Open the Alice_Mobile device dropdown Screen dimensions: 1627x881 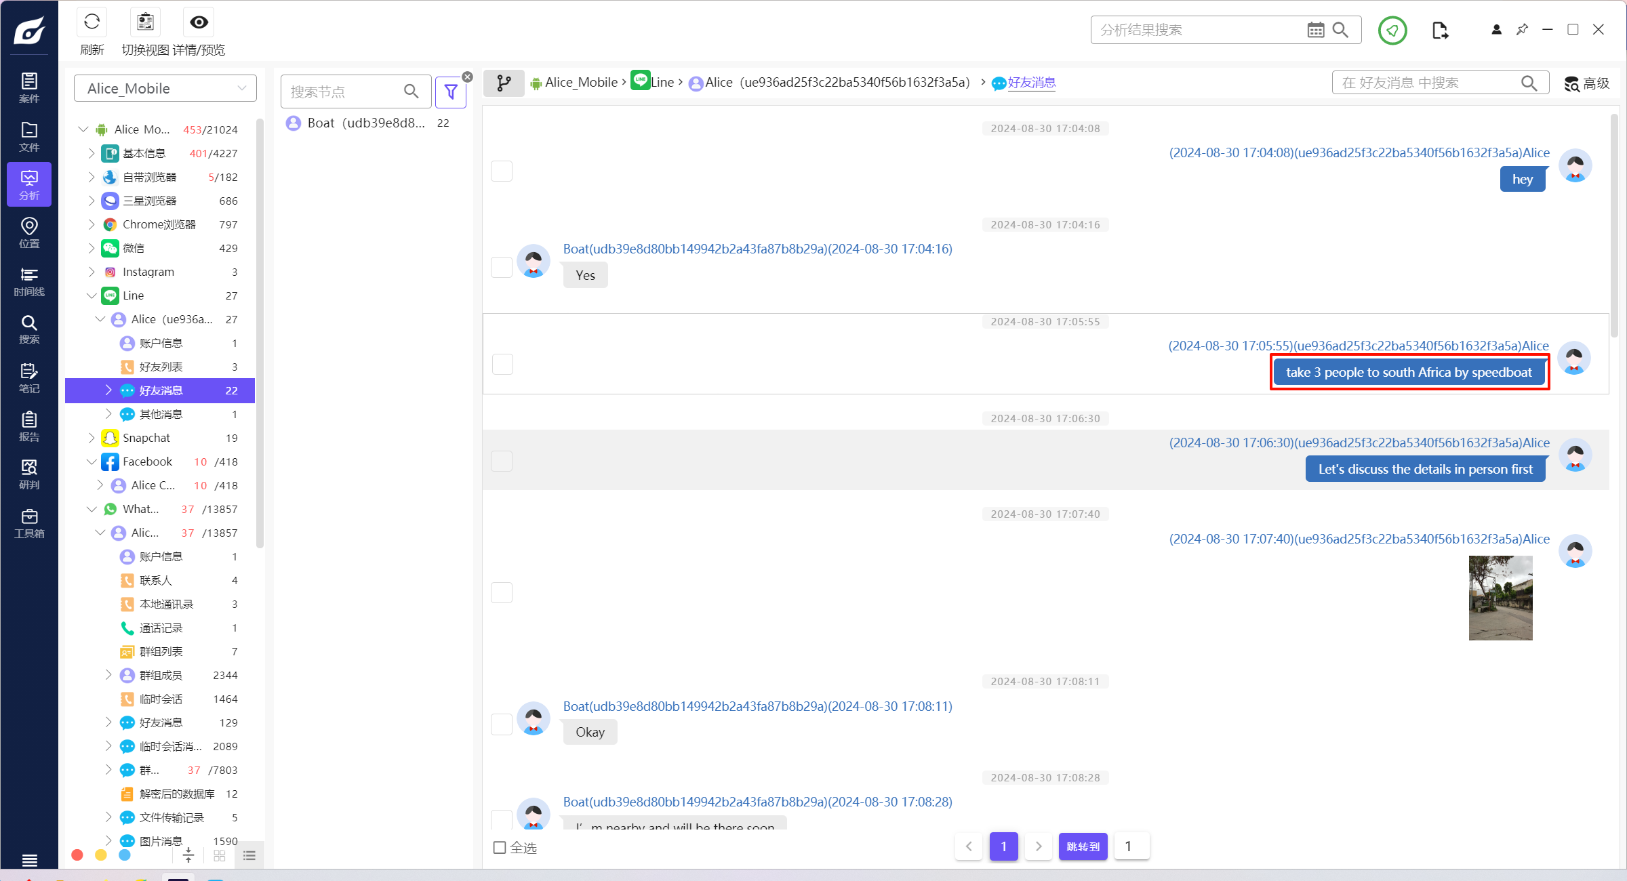[165, 89]
